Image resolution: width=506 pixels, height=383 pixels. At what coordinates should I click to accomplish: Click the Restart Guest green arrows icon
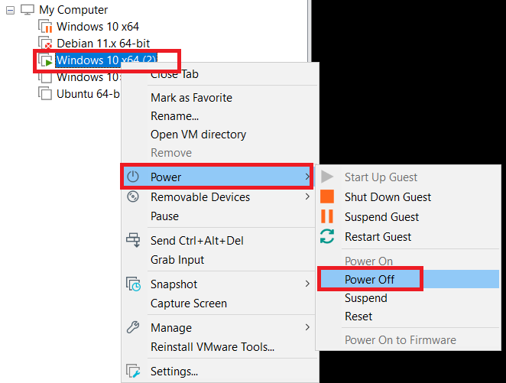point(327,237)
